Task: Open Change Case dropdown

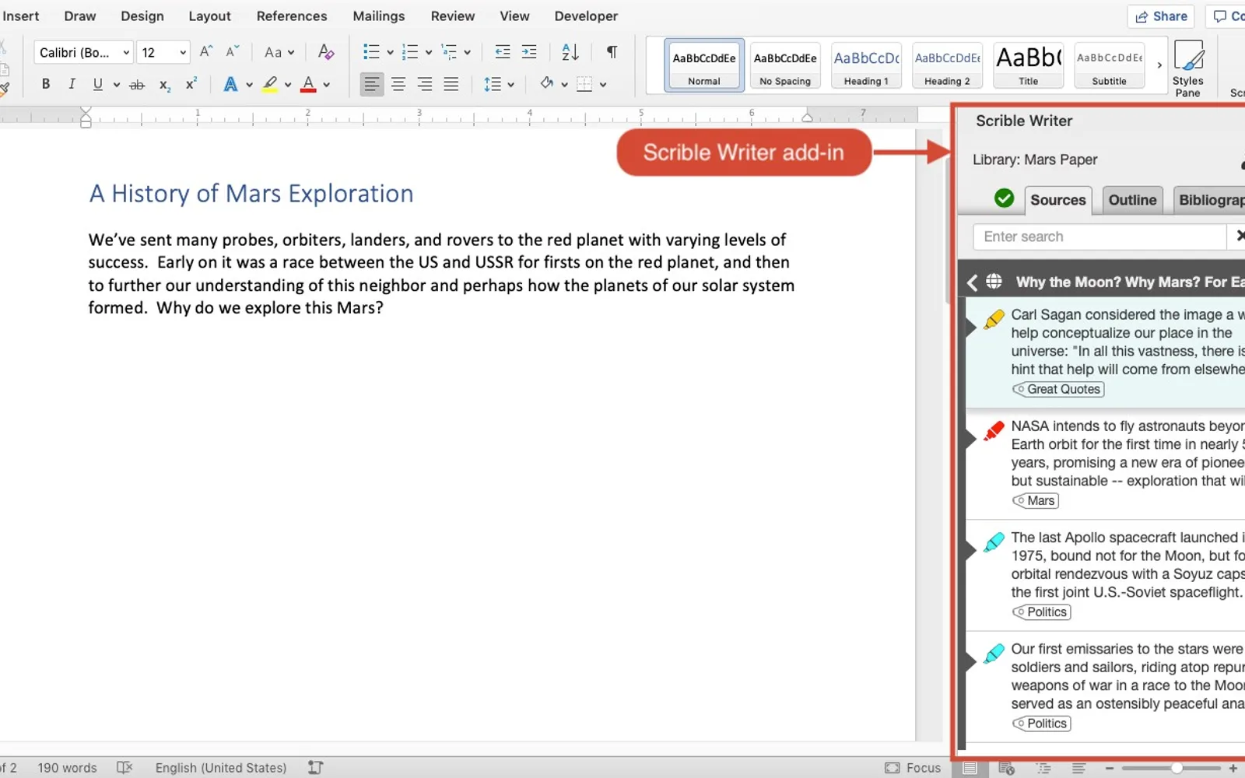Action: (279, 52)
